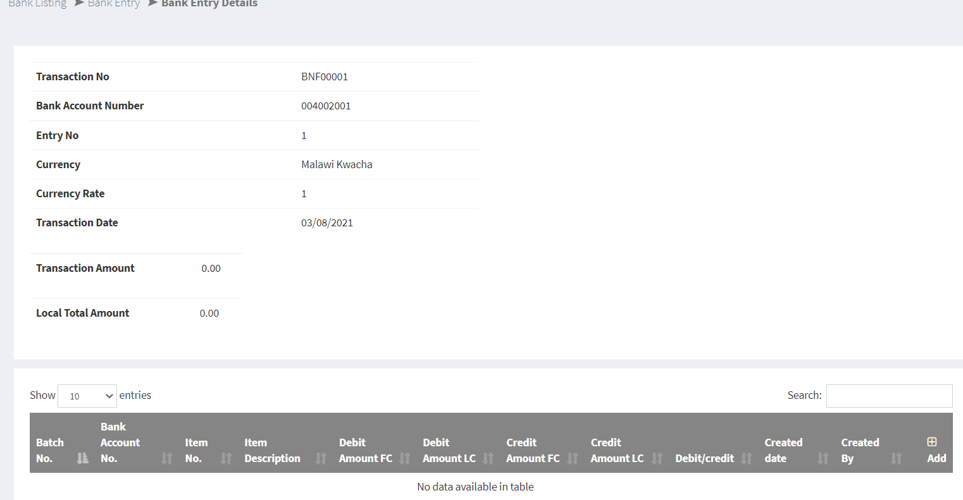Click Bank Entry Details breadcrumb text
The image size is (963, 500).
[209, 4]
